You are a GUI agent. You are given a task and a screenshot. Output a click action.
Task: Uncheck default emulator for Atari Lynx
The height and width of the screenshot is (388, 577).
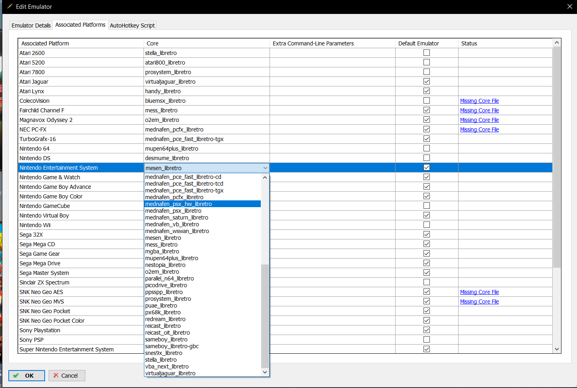[427, 91]
